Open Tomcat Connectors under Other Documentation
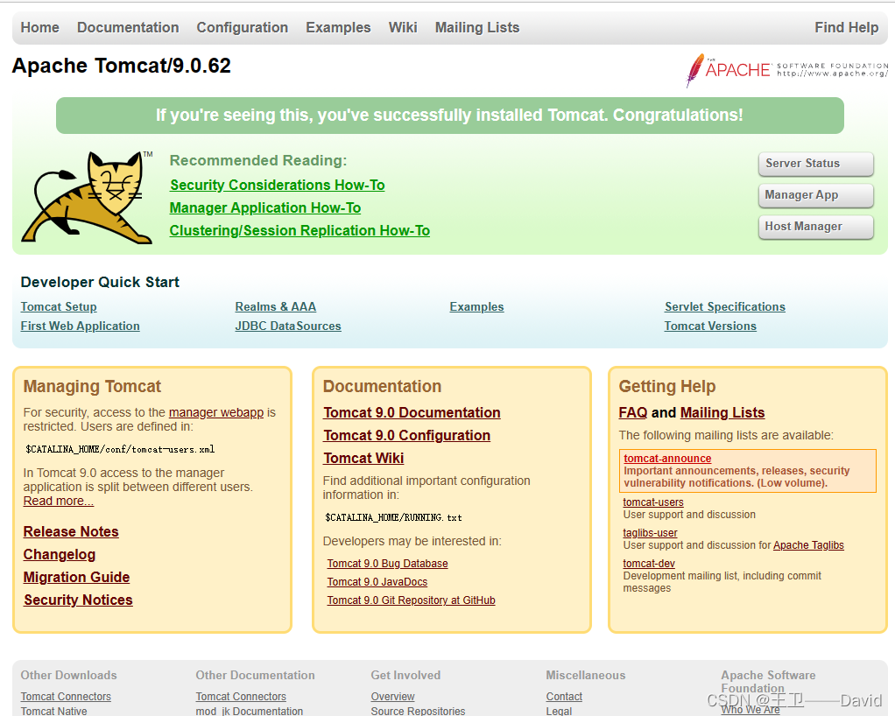 241,697
